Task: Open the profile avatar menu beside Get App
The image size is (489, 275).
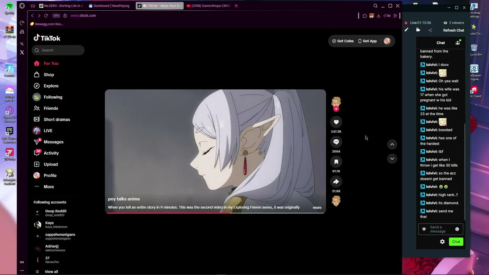Action: [387, 41]
